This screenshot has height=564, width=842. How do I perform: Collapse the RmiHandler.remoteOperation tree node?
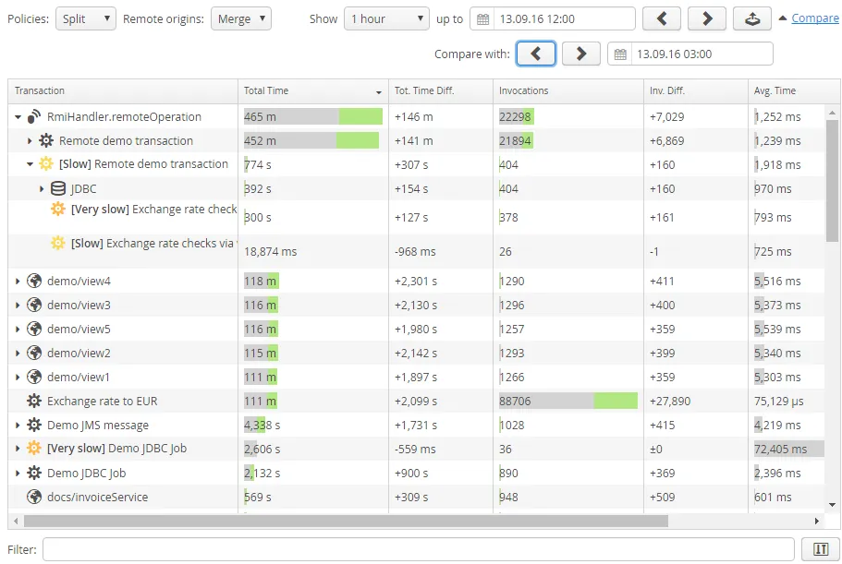click(x=16, y=116)
